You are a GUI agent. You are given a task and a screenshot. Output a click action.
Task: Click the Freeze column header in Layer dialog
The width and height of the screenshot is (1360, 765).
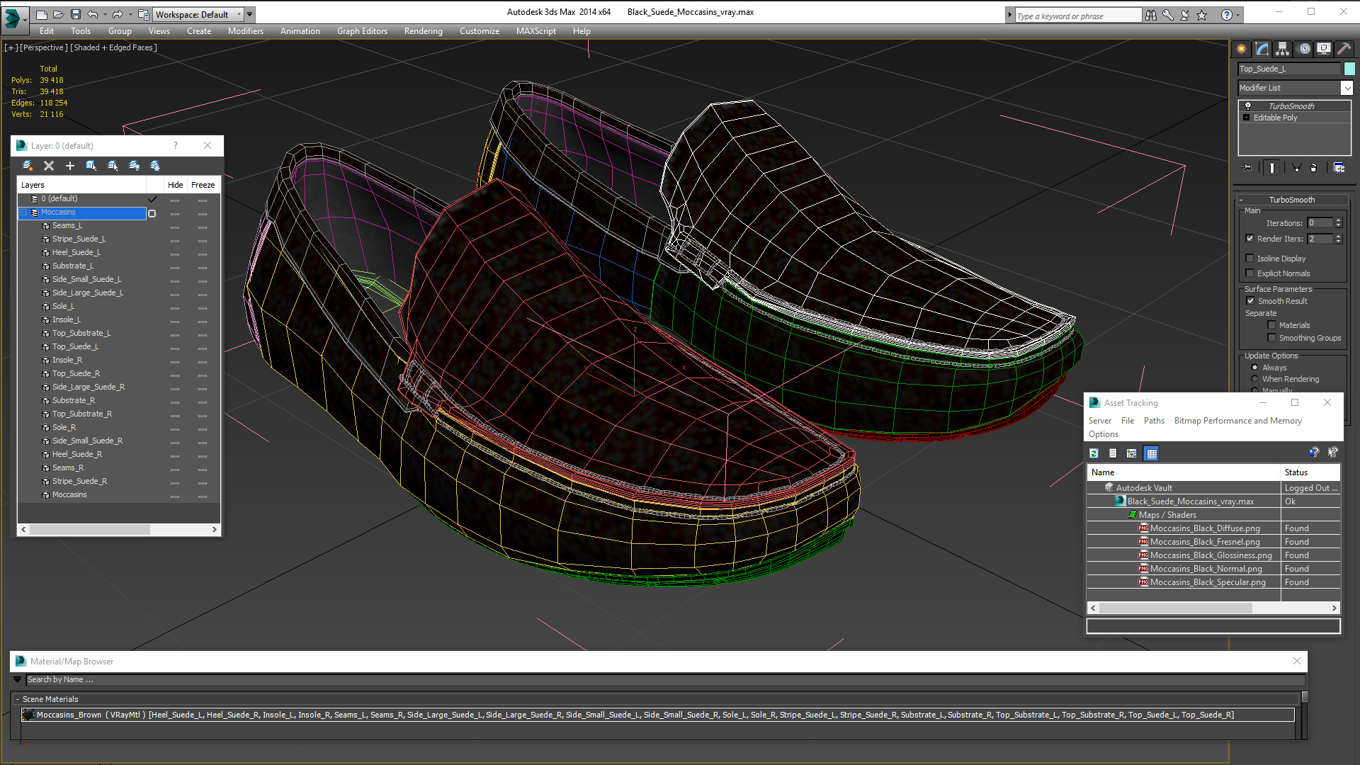203,185
